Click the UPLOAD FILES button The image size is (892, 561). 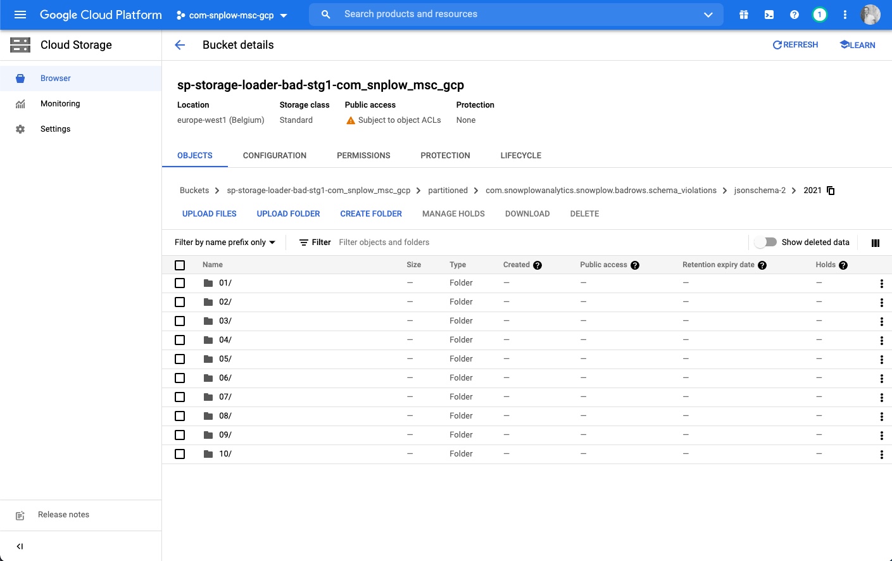click(209, 214)
